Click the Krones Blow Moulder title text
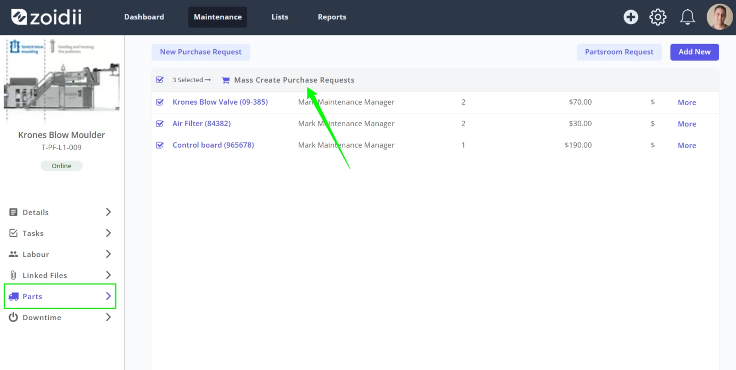Viewport: 736px width, 370px height. pos(62,135)
